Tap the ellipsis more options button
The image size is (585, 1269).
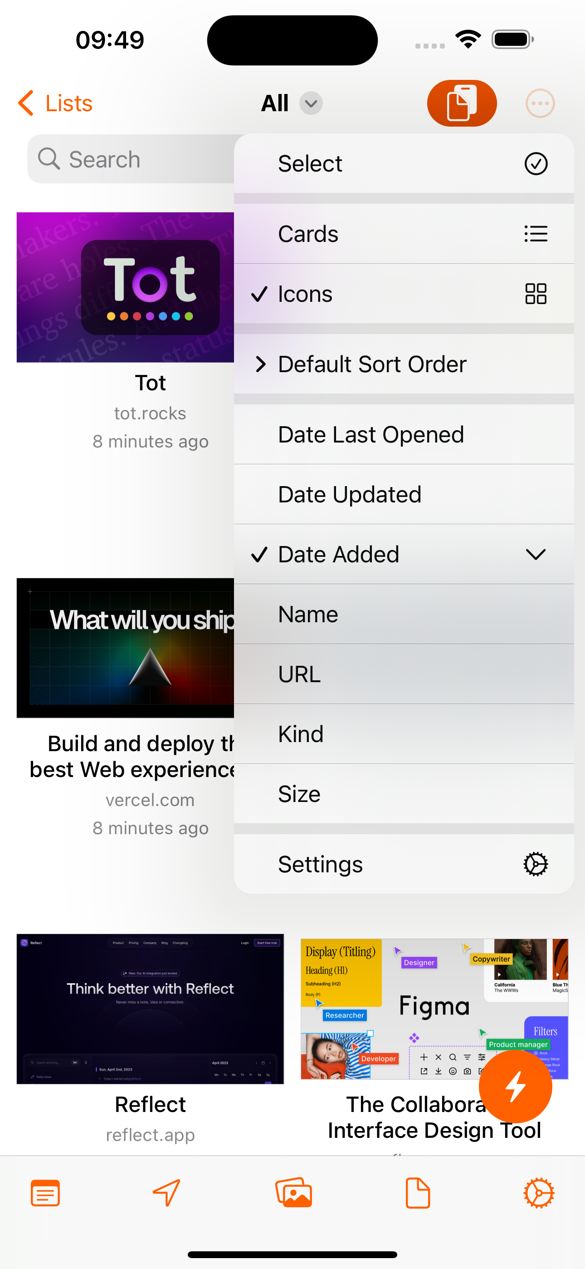(x=540, y=103)
